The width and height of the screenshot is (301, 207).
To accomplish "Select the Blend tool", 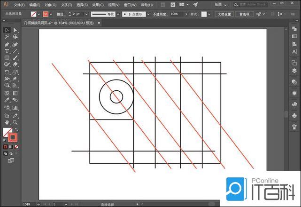I will (x=15, y=100).
